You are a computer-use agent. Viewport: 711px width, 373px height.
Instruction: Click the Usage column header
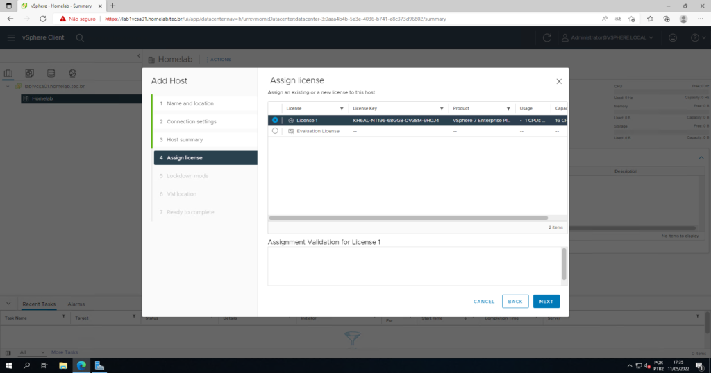point(526,109)
